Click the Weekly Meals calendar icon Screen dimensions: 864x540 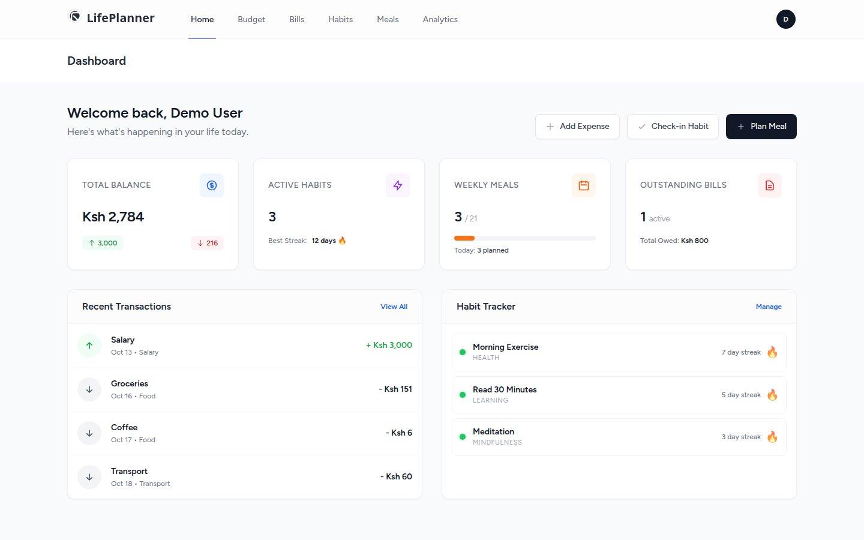584,185
